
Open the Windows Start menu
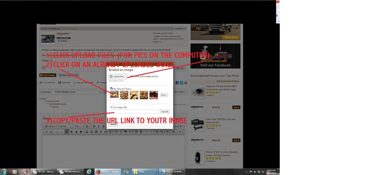tap(5, 172)
